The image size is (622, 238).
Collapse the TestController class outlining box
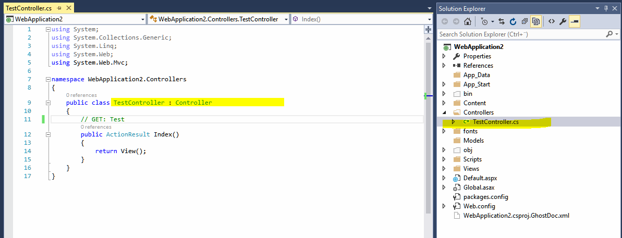pyautogui.click(x=48, y=103)
